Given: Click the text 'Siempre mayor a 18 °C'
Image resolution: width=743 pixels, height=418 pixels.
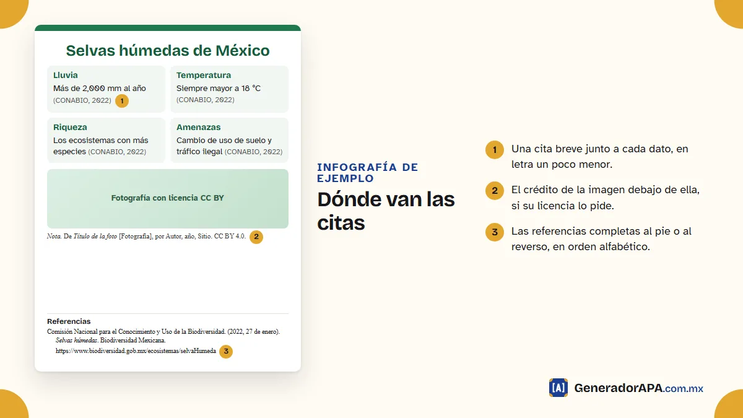Looking at the screenshot, I should click(x=219, y=88).
